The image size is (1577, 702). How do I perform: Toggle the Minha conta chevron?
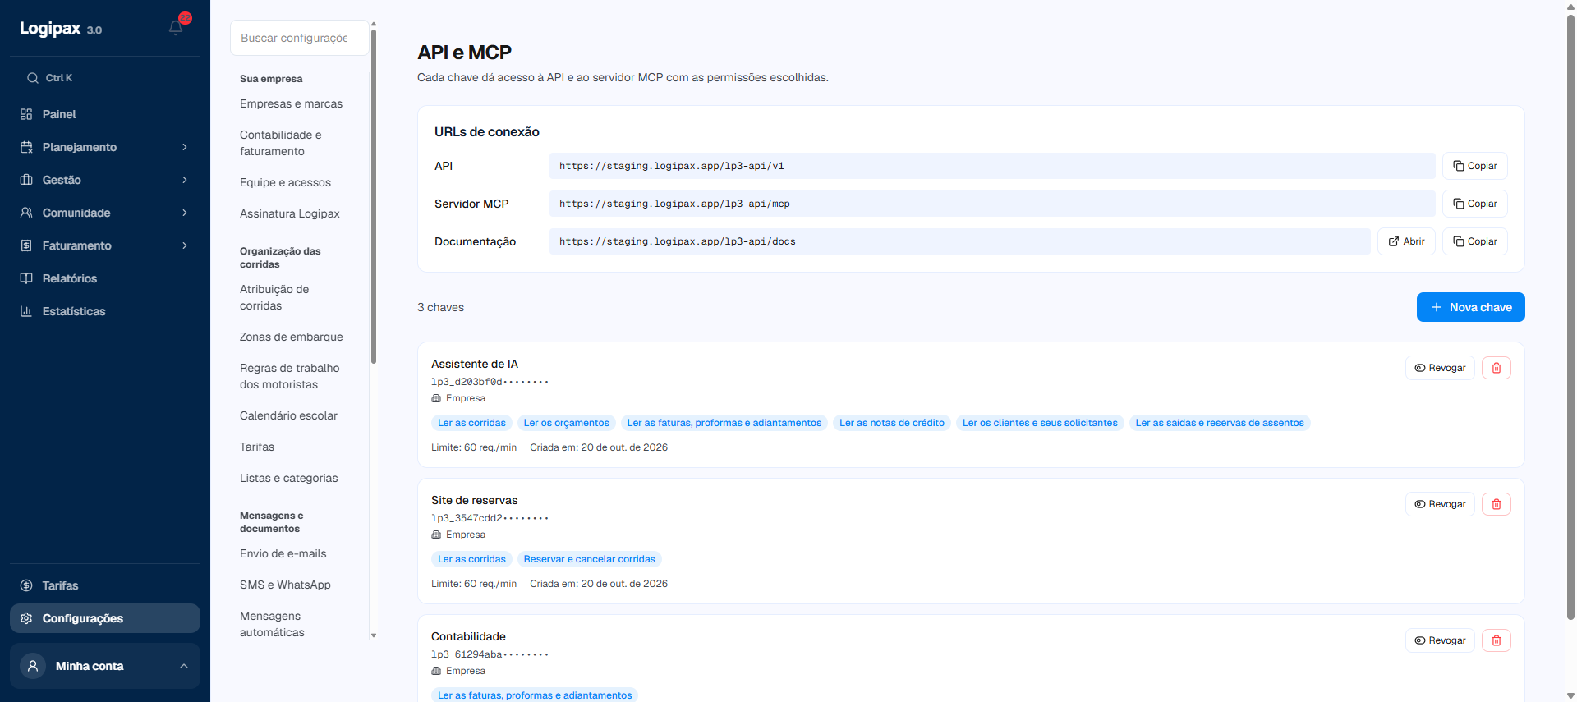184,666
